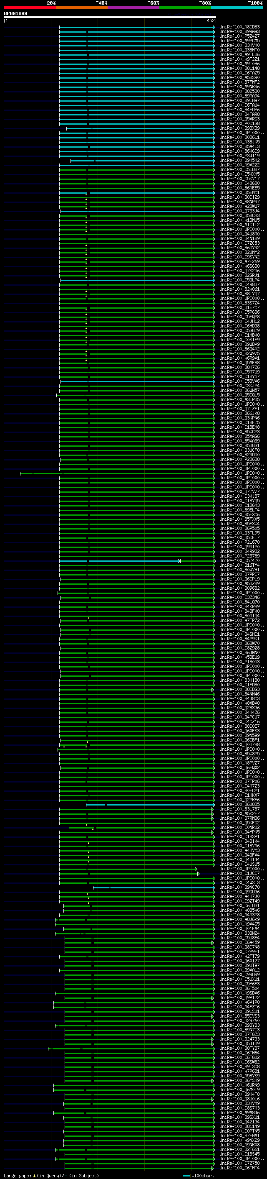Select the UniRef100_Q93X39 label
The image size is (267, 1179).
click(x=239, y=128)
